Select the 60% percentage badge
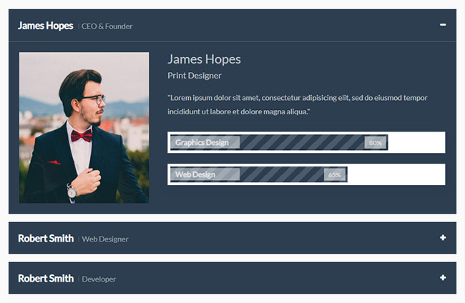Viewport: 465px width, 303px height. click(x=375, y=143)
